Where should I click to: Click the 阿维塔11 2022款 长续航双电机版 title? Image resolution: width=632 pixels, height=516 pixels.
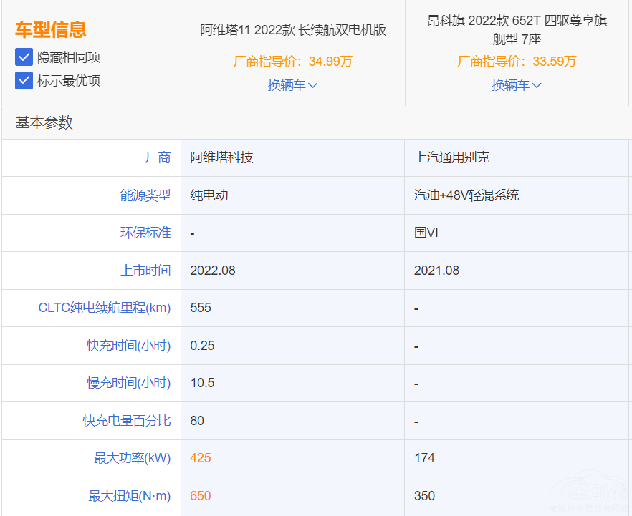293,30
